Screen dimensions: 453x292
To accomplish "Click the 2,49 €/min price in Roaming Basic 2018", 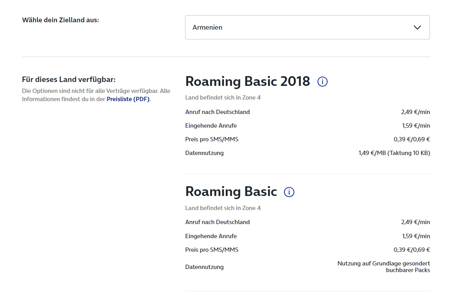I will tap(415, 112).
